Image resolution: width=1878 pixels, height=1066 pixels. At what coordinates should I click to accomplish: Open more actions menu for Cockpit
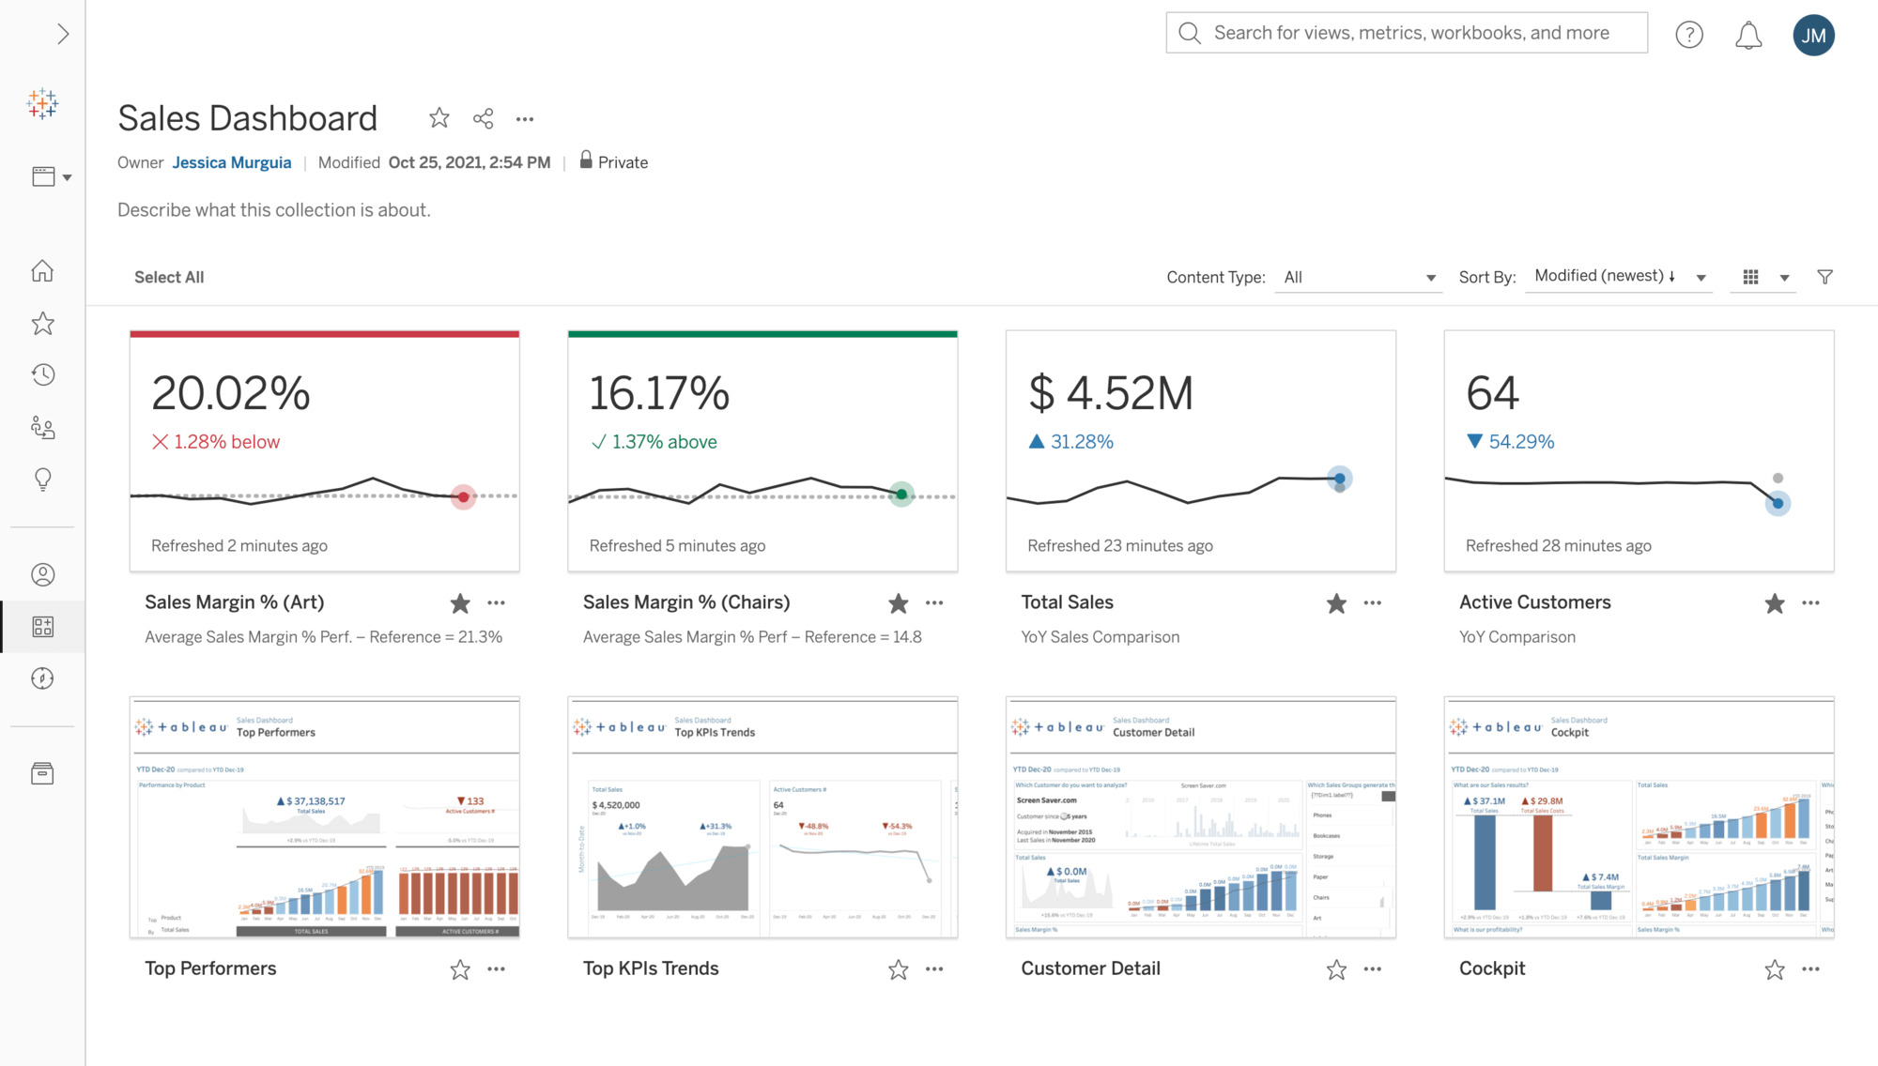1810,969
